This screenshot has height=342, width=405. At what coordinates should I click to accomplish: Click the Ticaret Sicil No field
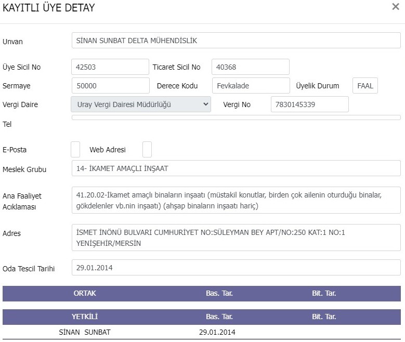(x=251, y=67)
